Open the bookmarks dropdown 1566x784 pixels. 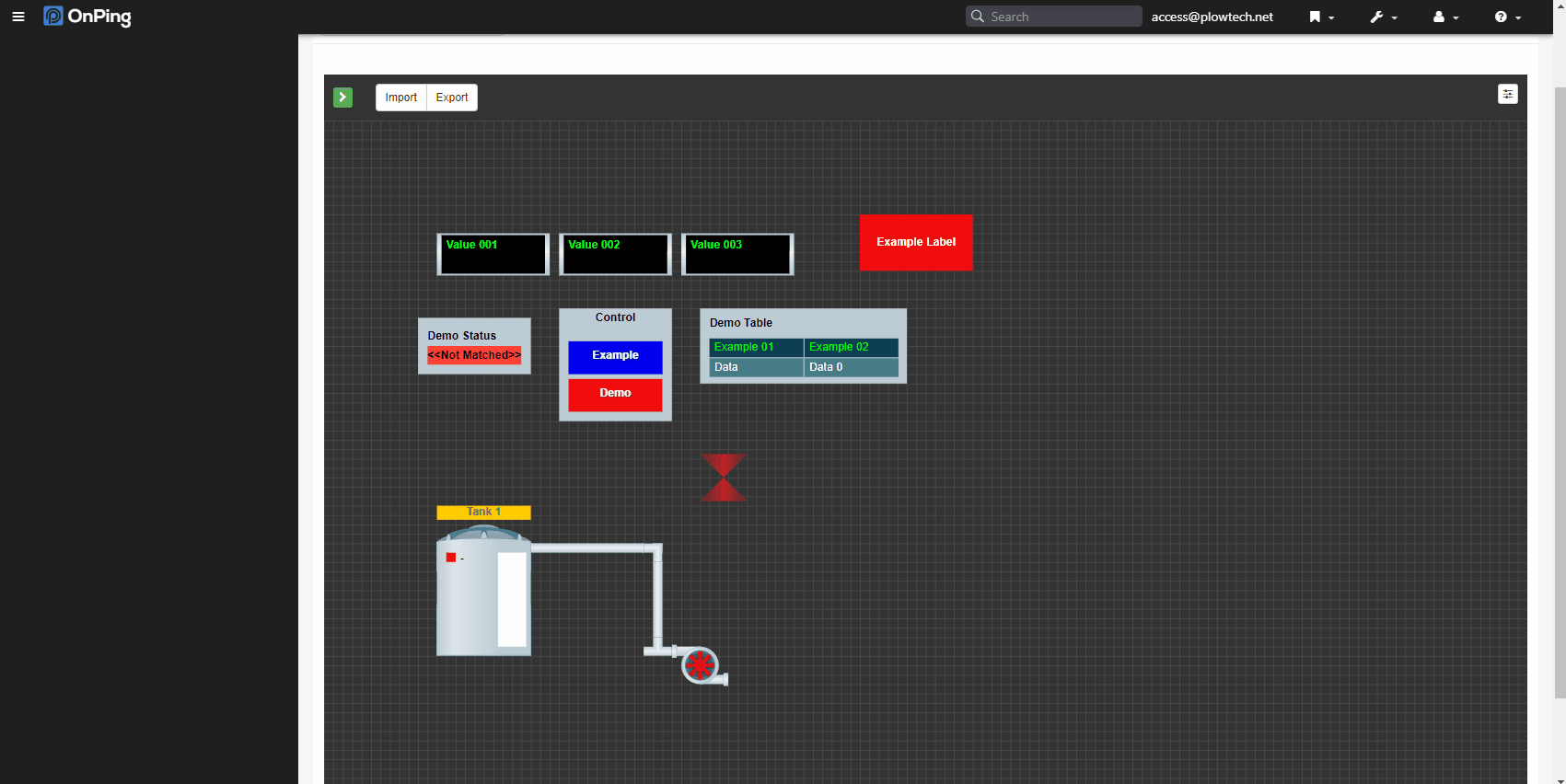pyautogui.click(x=1321, y=17)
